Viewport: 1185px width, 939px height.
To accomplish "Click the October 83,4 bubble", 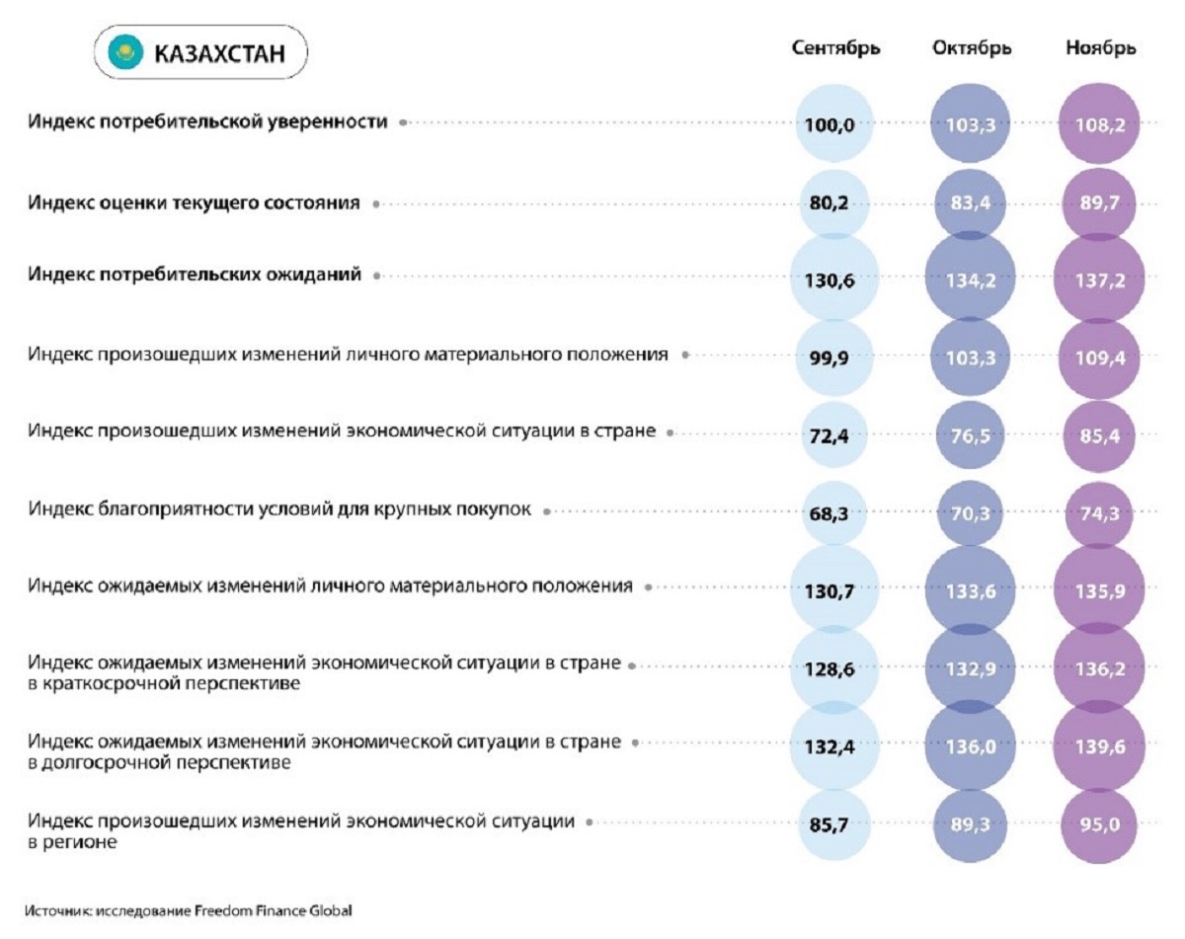I will [x=971, y=204].
